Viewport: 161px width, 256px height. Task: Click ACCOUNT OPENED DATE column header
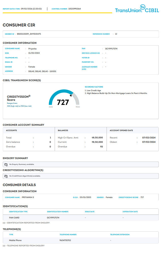tap(121, 131)
